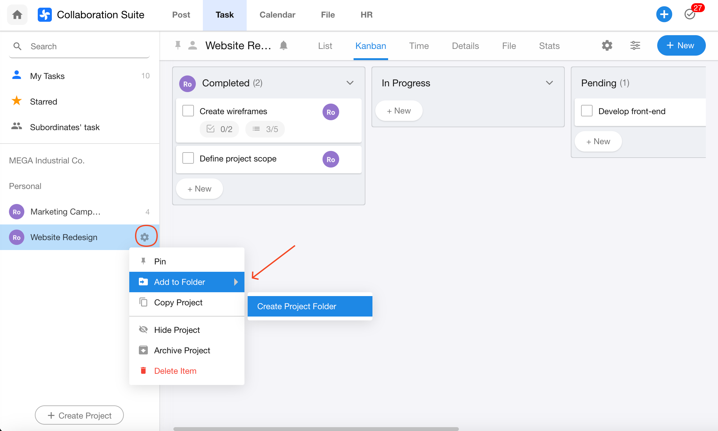Tick the Develop front-end task checkbox
This screenshot has height=431, width=718.
pos(587,111)
